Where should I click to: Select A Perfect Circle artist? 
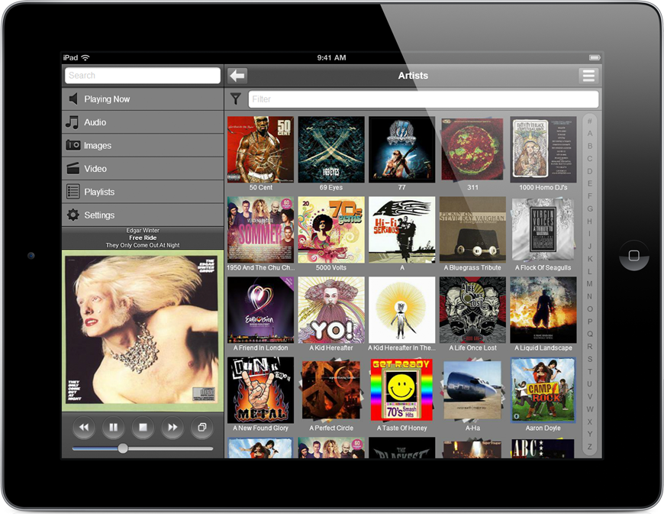[331, 390]
